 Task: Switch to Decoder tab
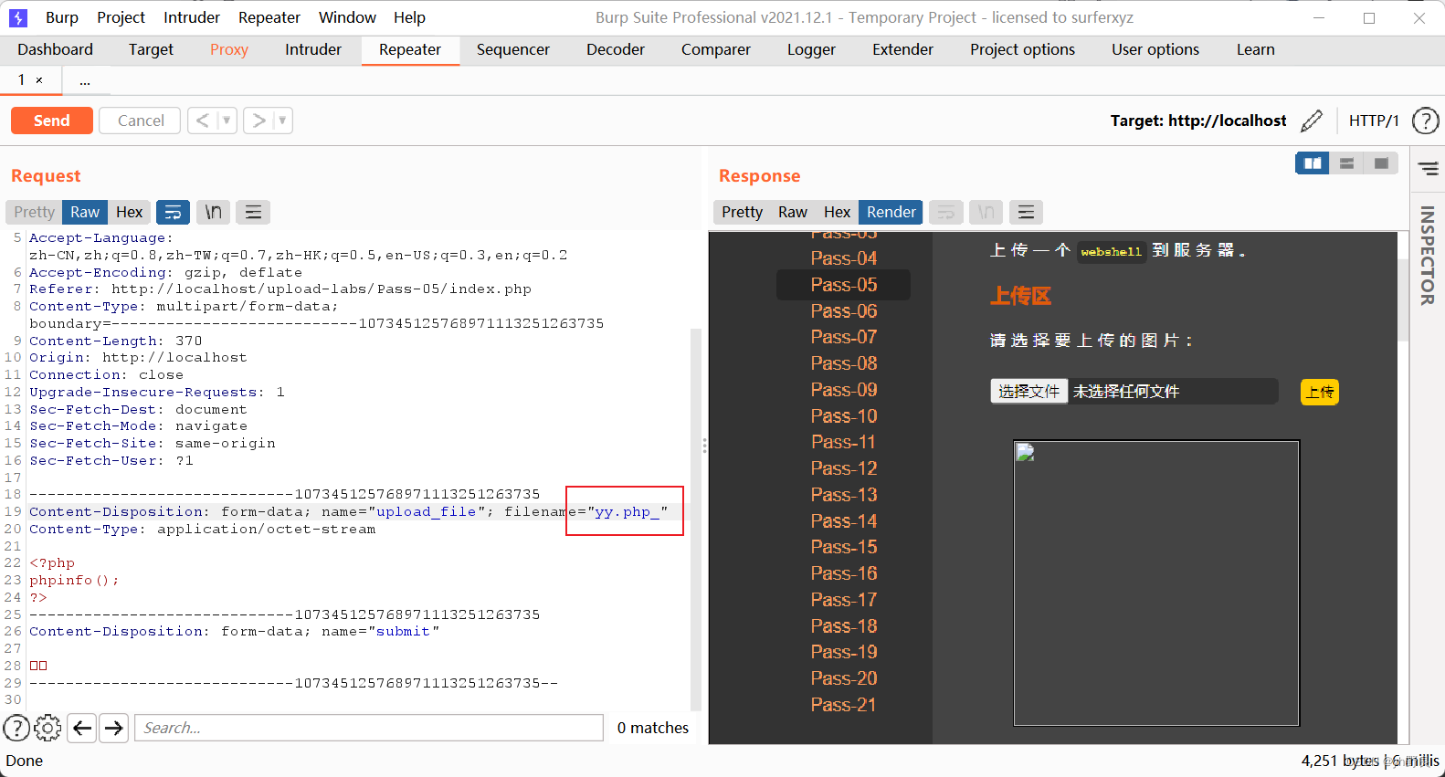coord(616,49)
